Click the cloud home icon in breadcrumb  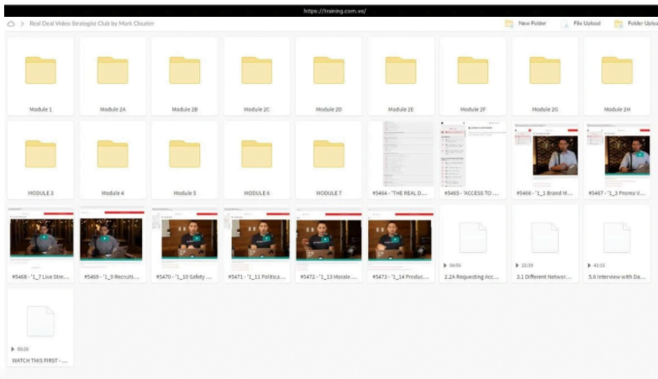11,24
